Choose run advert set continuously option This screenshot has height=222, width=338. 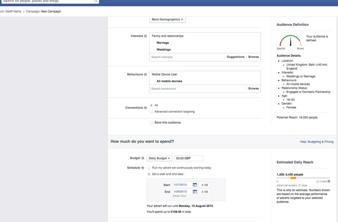(x=149, y=168)
